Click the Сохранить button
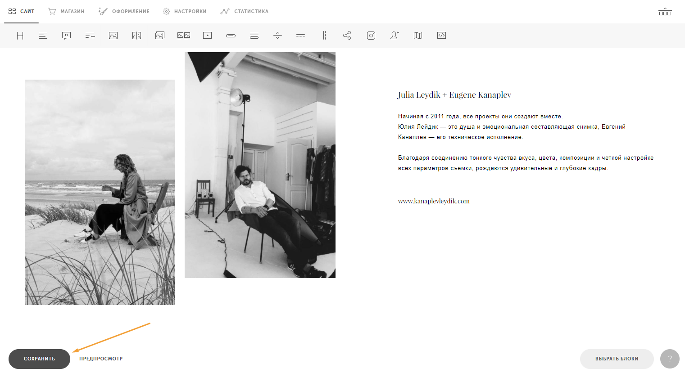 click(x=39, y=359)
